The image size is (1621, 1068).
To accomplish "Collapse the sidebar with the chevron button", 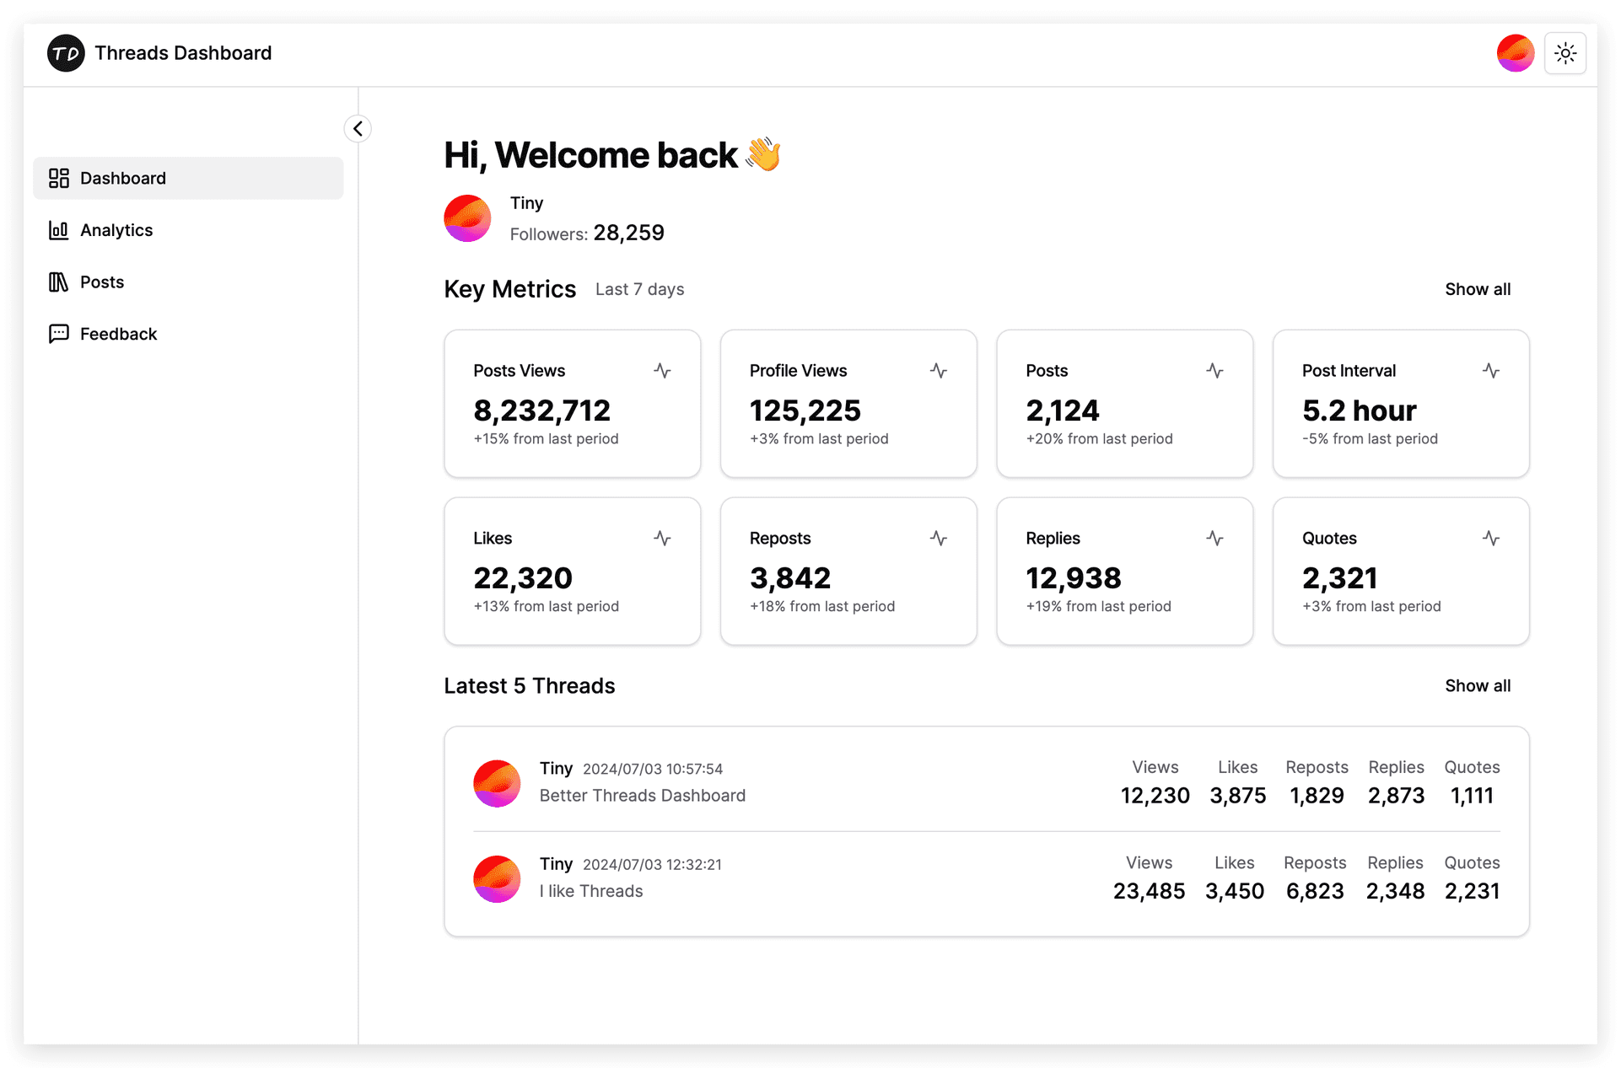I will tap(358, 128).
